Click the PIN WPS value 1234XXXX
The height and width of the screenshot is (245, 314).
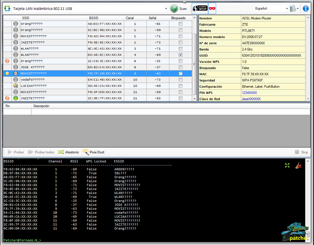click(250, 93)
